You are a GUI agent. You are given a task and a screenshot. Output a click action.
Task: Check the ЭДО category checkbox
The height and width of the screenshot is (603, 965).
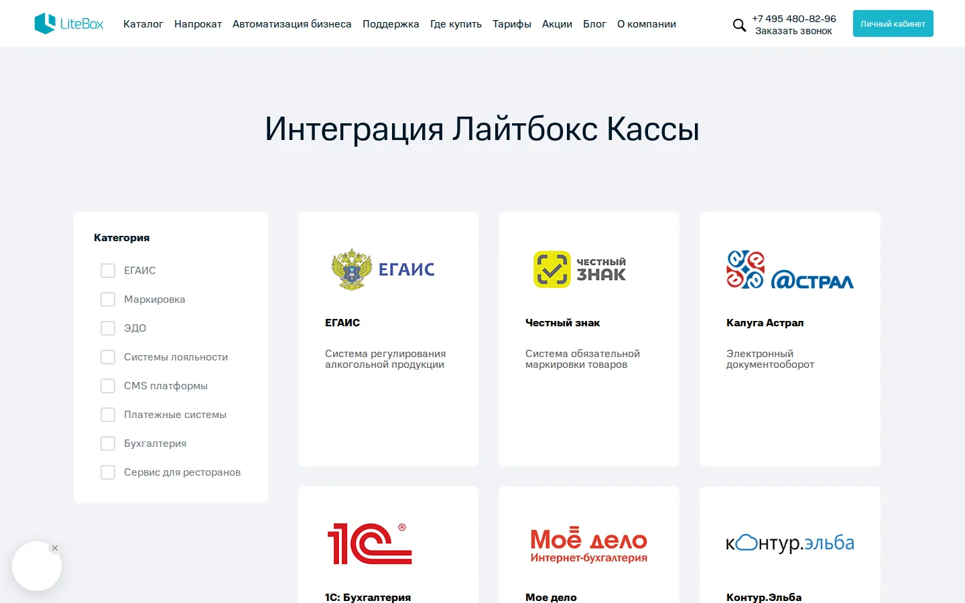pyautogui.click(x=108, y=328)
